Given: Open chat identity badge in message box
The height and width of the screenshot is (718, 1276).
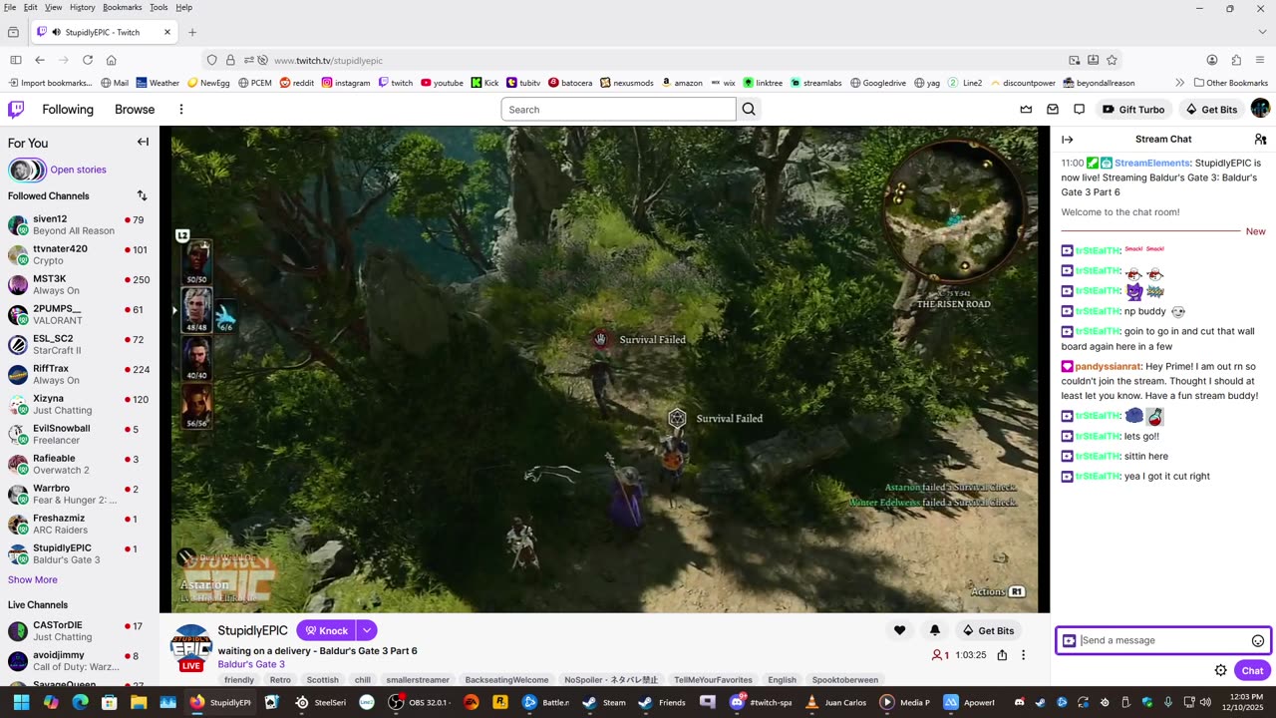Looking at the screenshot, I should [x=1069, y=640].
